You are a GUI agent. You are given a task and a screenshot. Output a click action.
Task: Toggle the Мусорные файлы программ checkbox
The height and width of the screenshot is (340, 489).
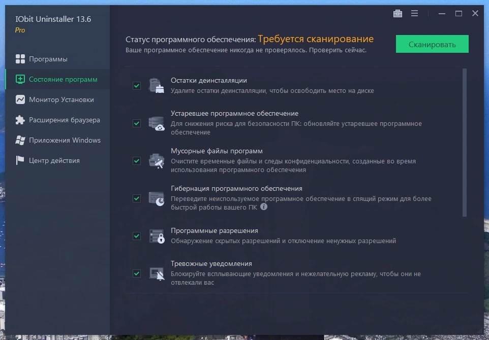(x=137, y=161)
